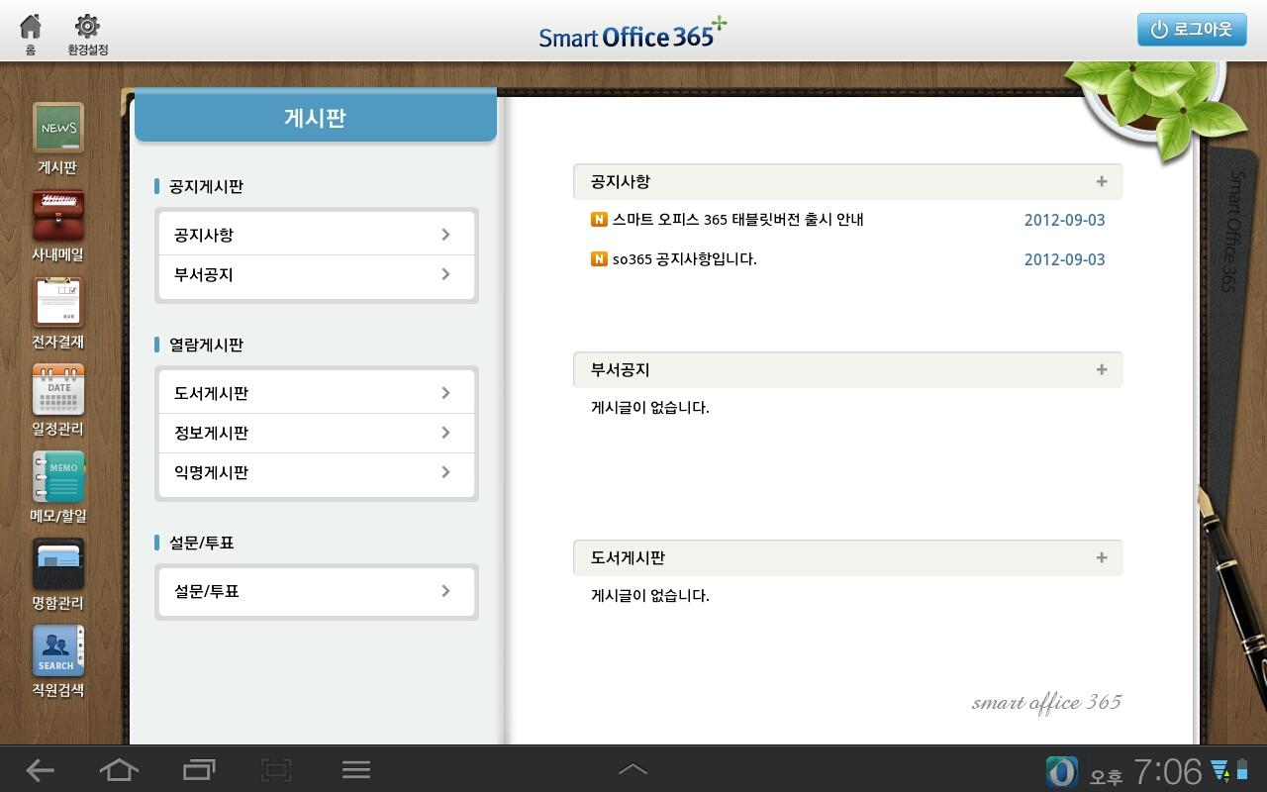The image size is (1267, 792).
Task: Tap the screenshot capture icon
Action: (276, 769)
